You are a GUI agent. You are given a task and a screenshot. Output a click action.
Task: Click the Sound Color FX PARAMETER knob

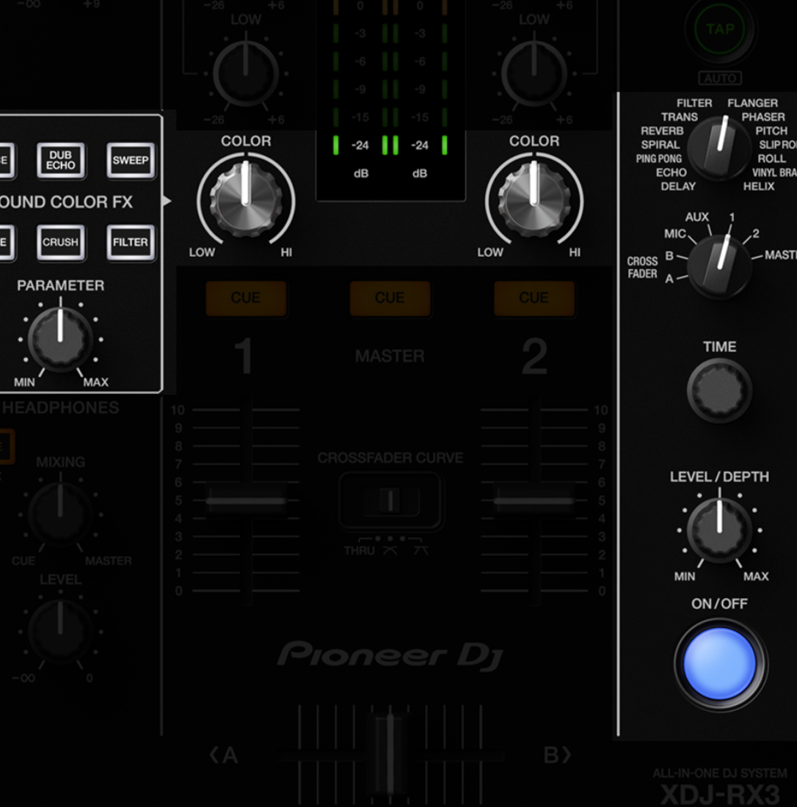(x=60, y=338)
